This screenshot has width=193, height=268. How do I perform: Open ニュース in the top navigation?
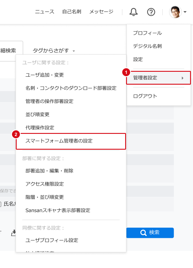tap(45, 12)
